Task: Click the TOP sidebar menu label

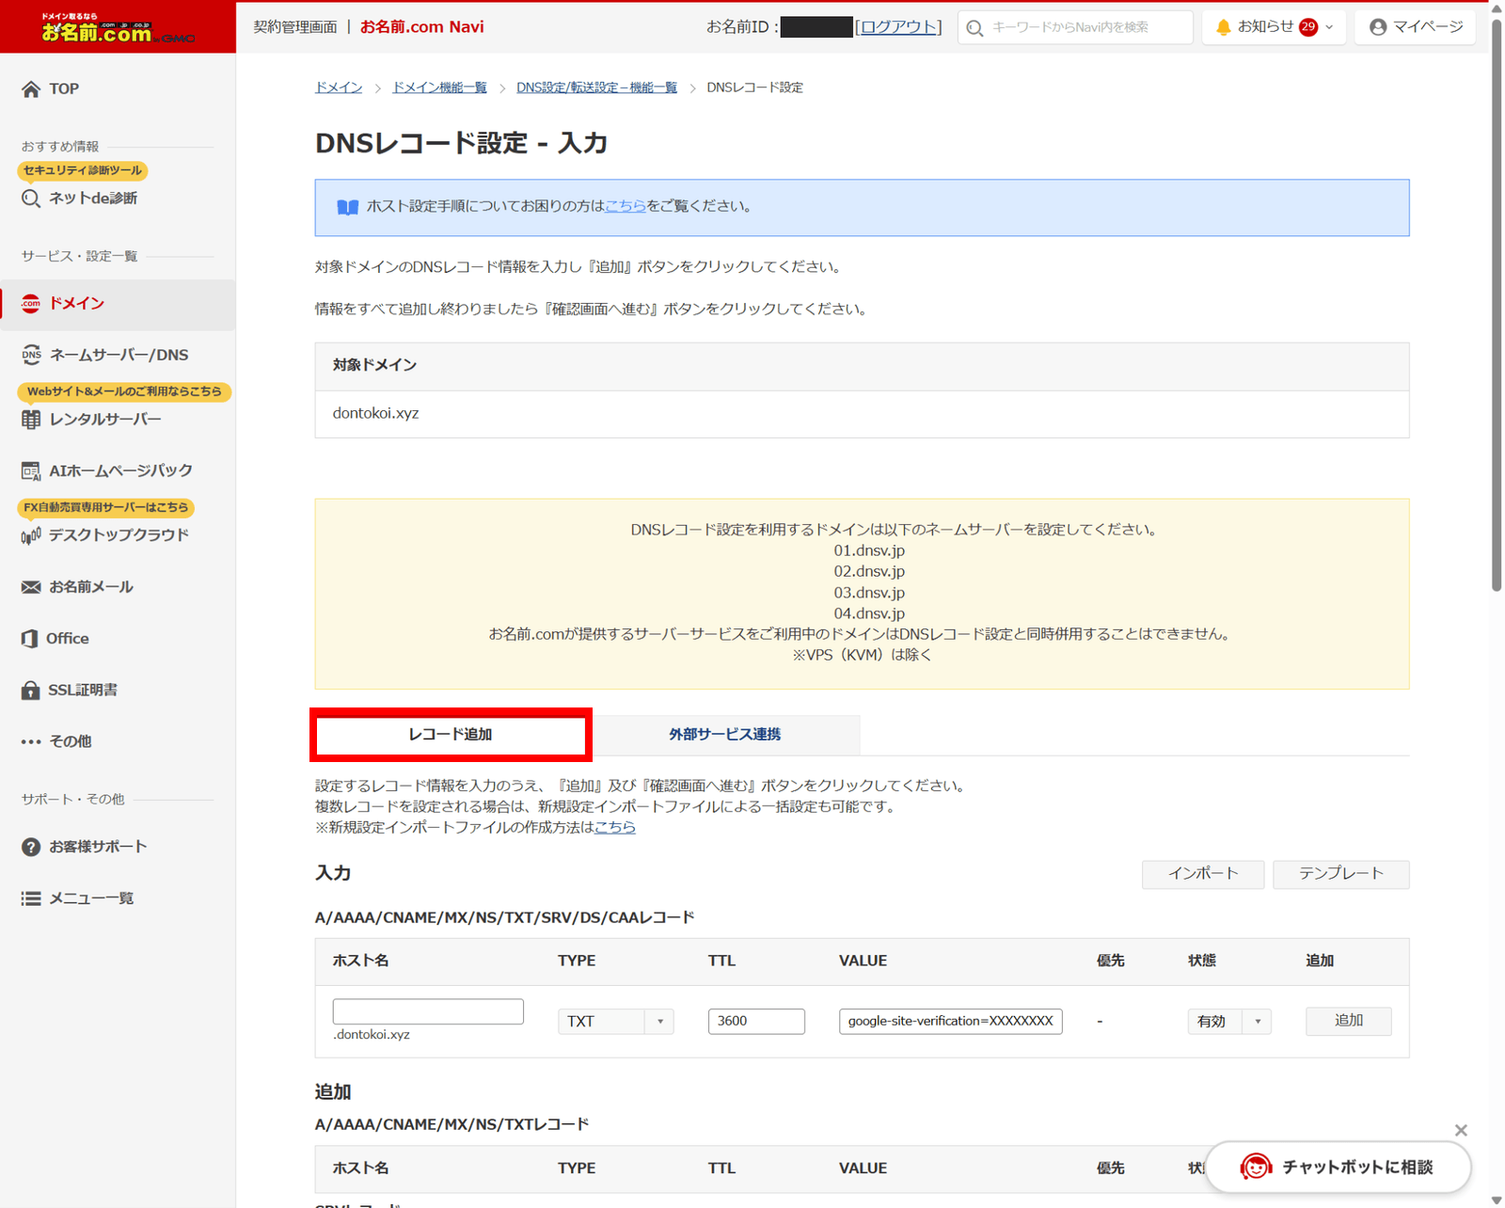Action: pos(64,89)
